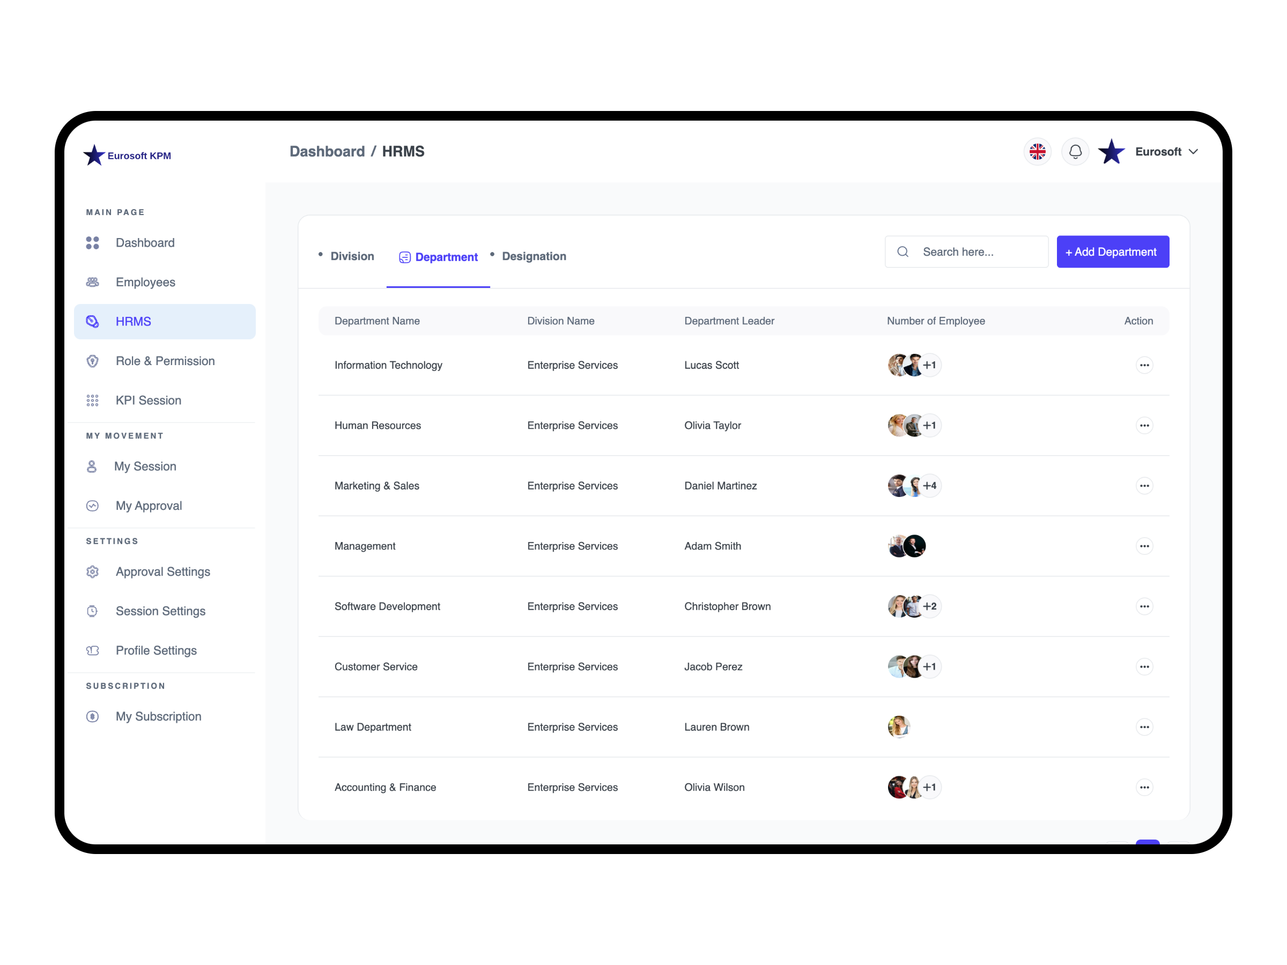Open KPI Session from sidebar
The image size is (1287, 965).
148,400
